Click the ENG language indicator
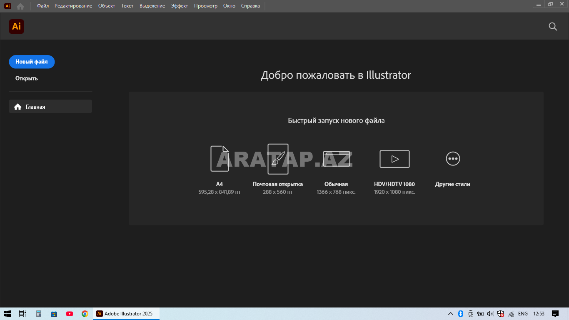Image resolution: width=569 pixels, height=320 pixels. pos(523,314)
